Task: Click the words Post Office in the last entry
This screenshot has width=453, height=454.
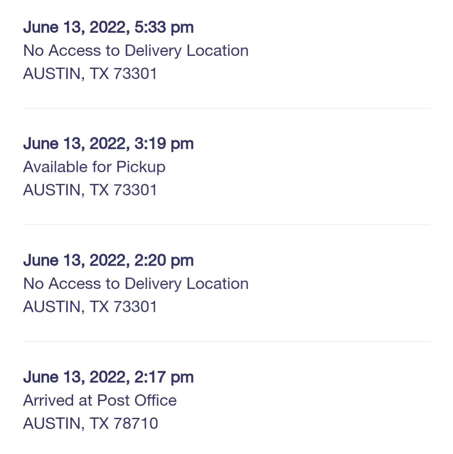Action: tap(137, 400)
